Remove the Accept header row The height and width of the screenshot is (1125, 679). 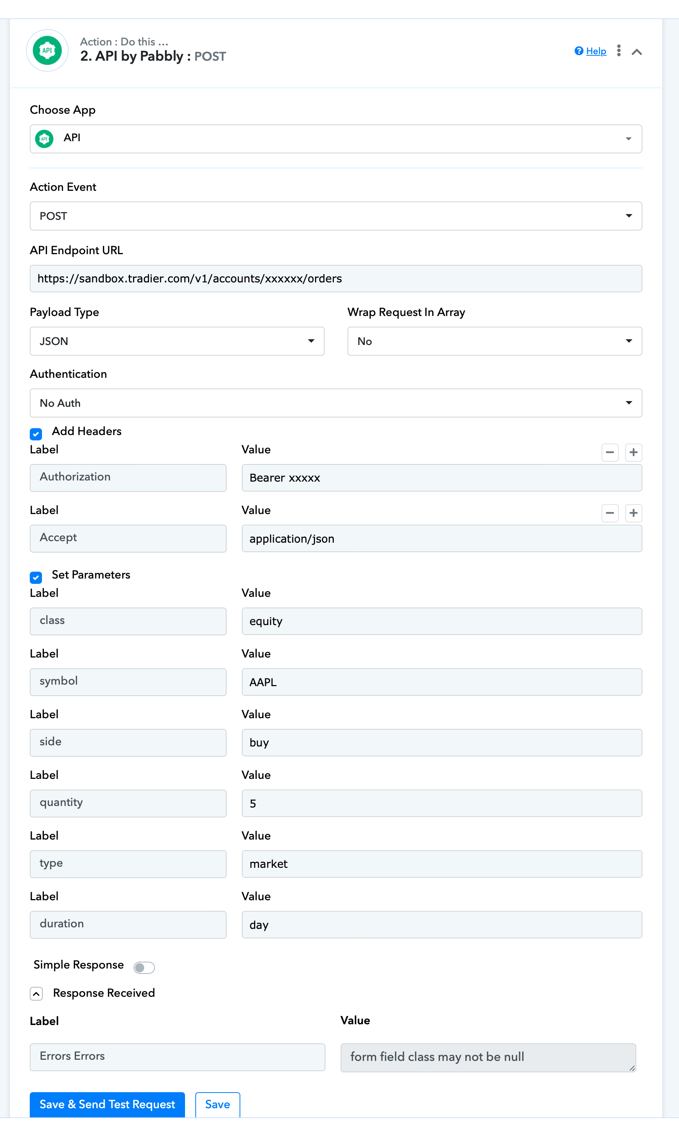click(x=610, y=513)
